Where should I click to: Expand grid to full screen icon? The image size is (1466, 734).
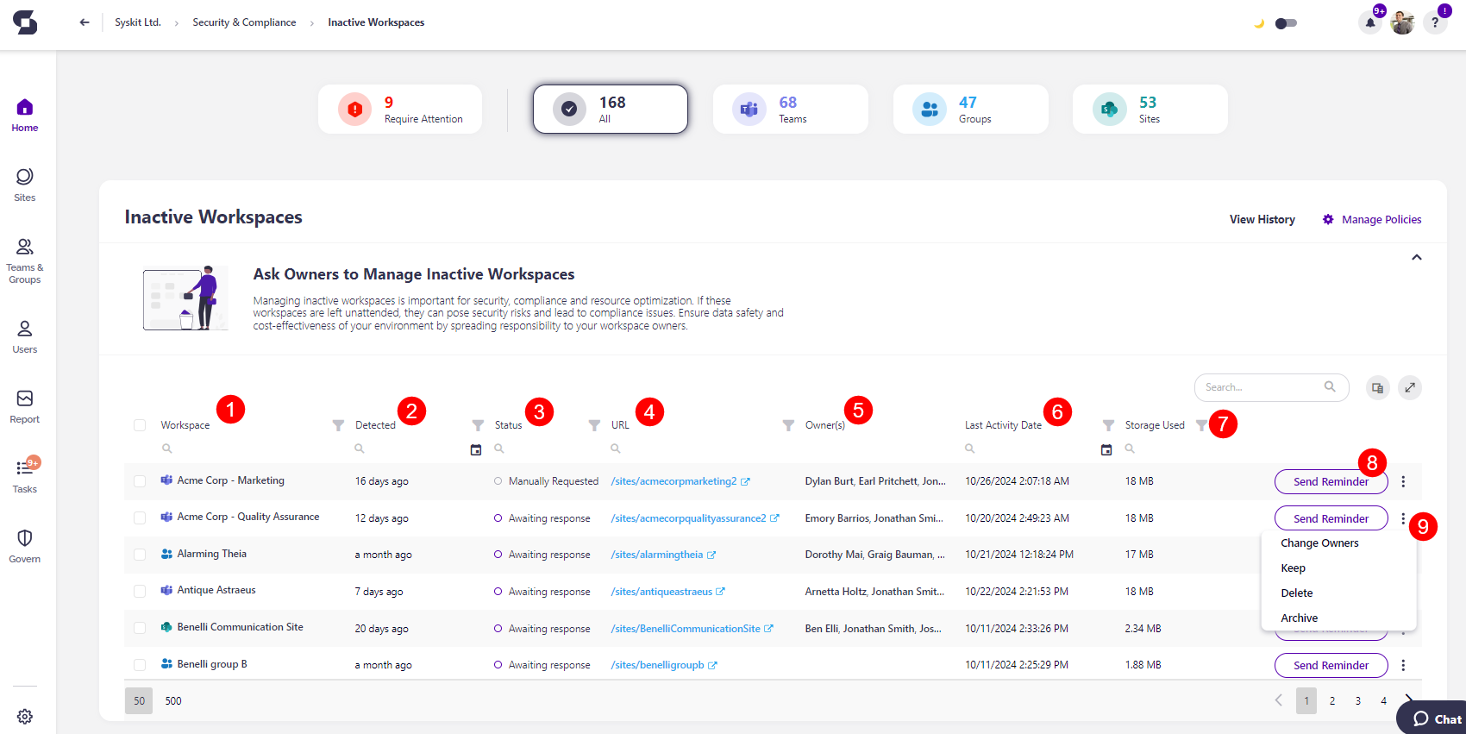1410,388
